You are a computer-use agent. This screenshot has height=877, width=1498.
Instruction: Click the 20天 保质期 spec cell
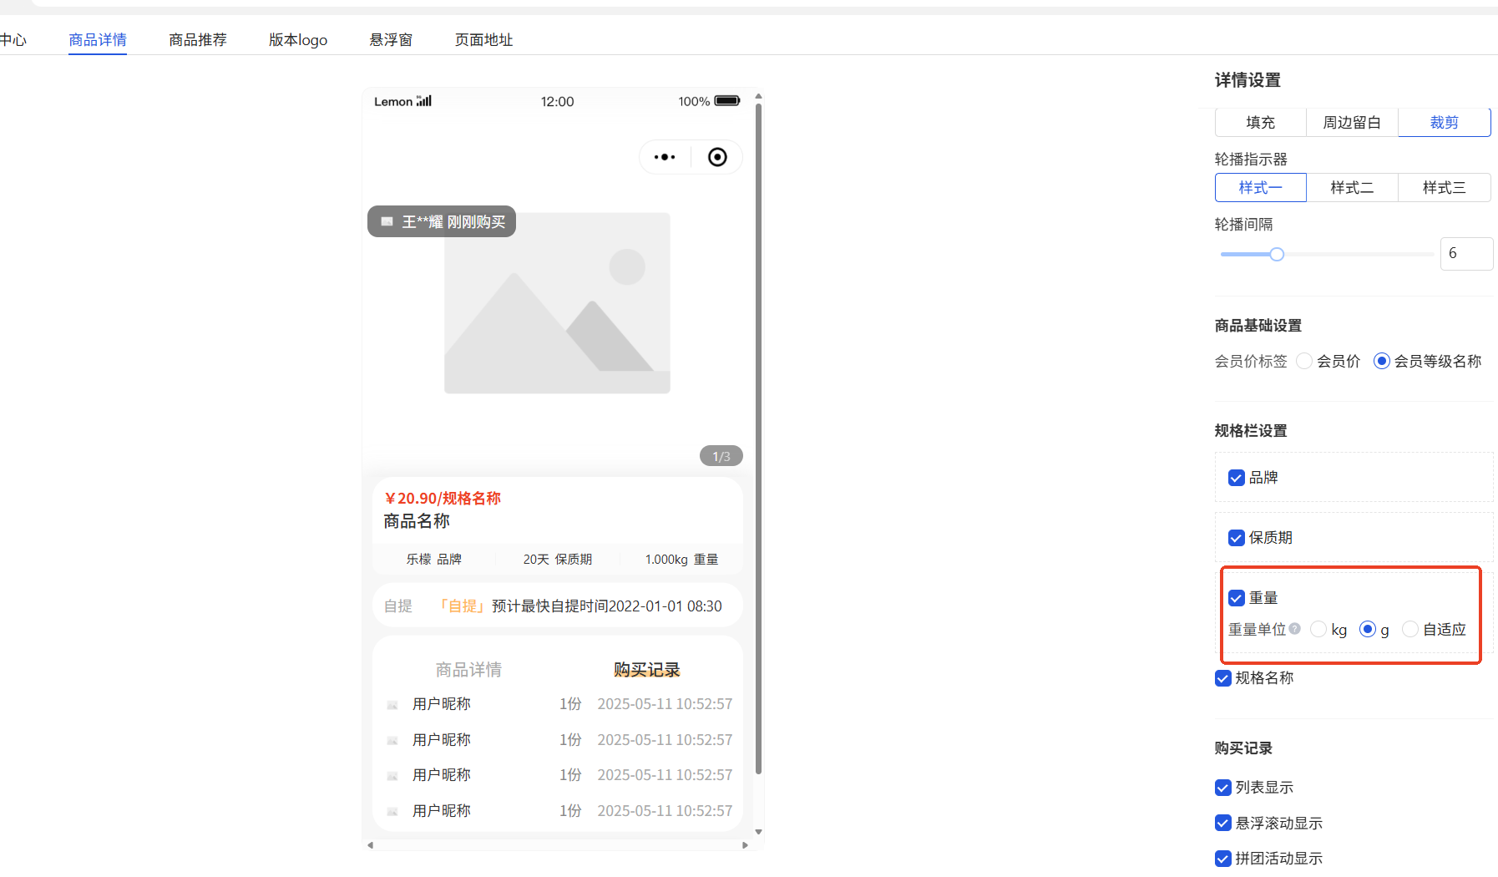tap(558, 559)
